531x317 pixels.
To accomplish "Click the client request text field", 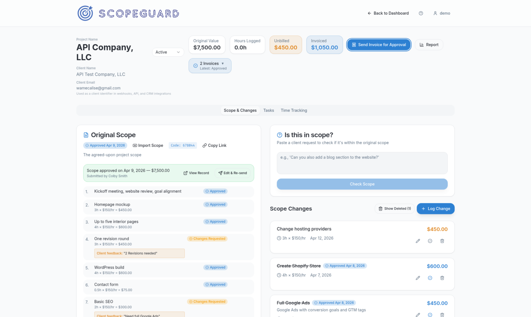I will click(362, 163).
